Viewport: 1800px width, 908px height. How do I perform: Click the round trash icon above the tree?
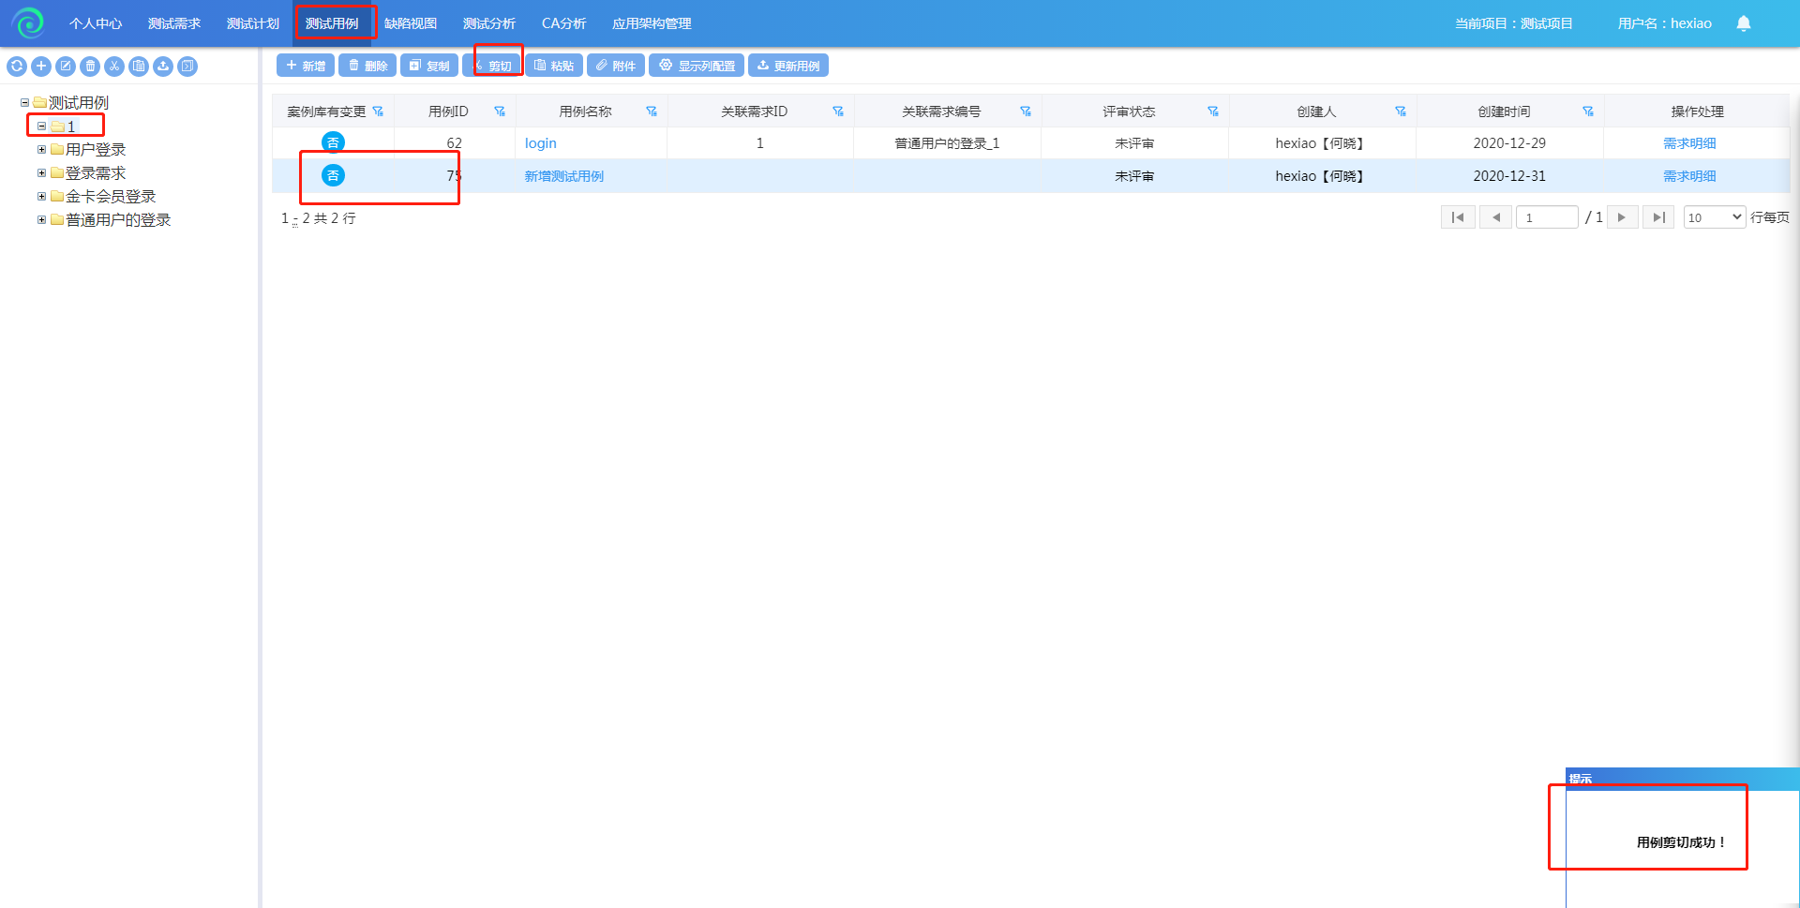(x=90, y=66)
